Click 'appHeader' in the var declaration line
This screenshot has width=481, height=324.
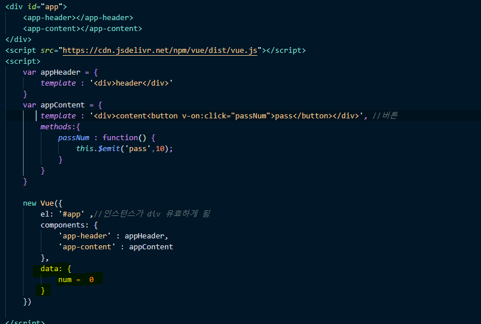coord(60,72)
